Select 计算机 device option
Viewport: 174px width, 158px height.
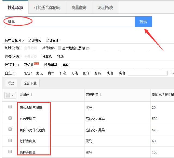[47, 57]
